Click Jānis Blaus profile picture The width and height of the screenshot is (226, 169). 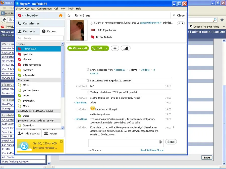(77, 30)
